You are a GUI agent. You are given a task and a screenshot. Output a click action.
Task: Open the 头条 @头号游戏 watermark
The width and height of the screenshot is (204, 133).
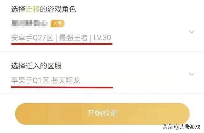point(181,126)
